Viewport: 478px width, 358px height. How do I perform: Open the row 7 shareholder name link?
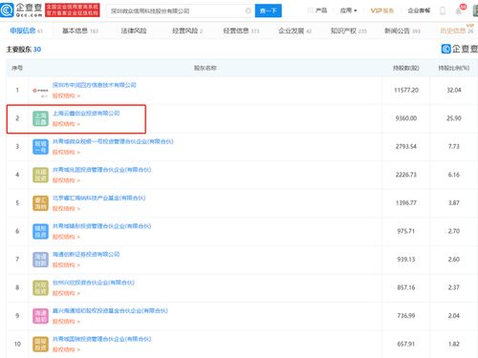tap(86, 254)
